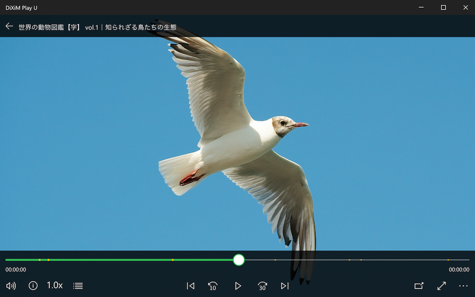Image resolution: width=475 pixels, height=297 pixels.
Task: Click the total duration label under the seek bar end
Action: click(459, 270)
